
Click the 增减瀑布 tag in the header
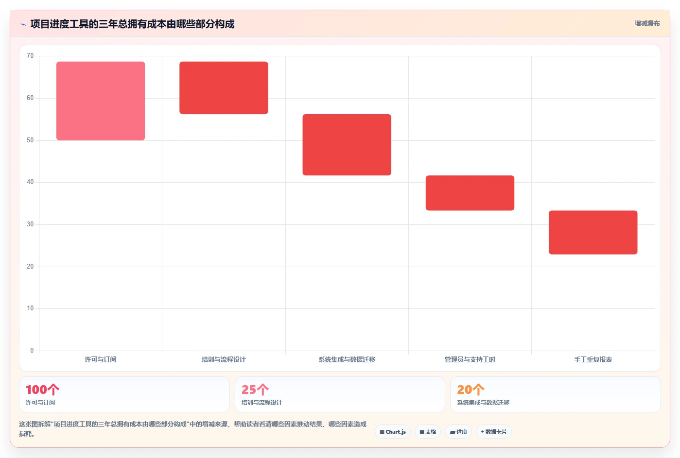pos(647,23)
